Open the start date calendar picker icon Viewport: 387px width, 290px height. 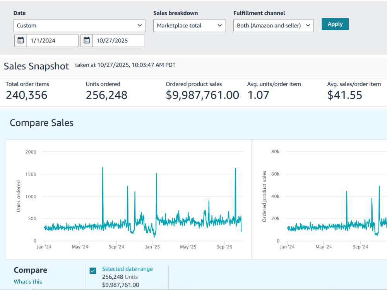(x=21, y=41)
